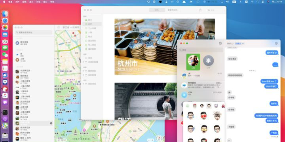
Task: Toggle the Maps sidebar icon
Action: point(59,28)
